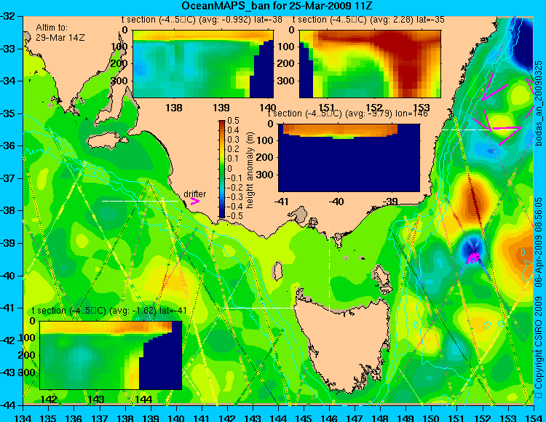Click the white dashed section line at lon 146
The width and height of the screenshot is (546, 422).
click(x=329, y=269)
